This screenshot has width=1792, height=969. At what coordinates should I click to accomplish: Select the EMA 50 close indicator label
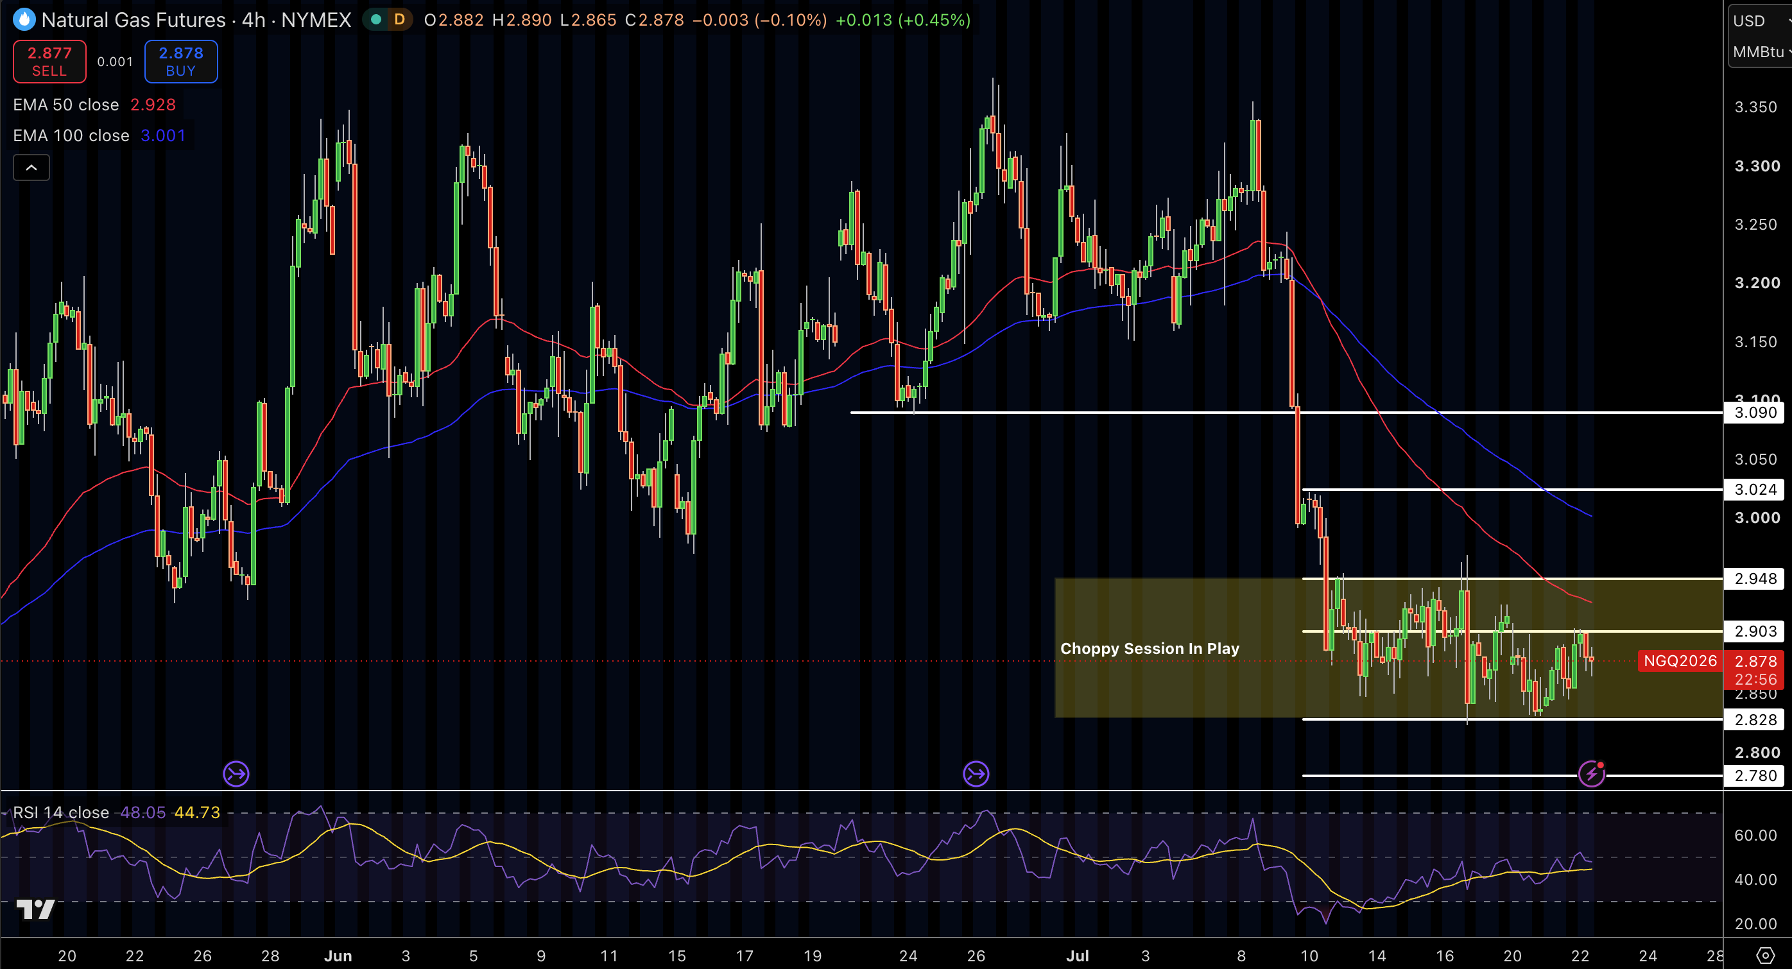click(x=66, y=105)
